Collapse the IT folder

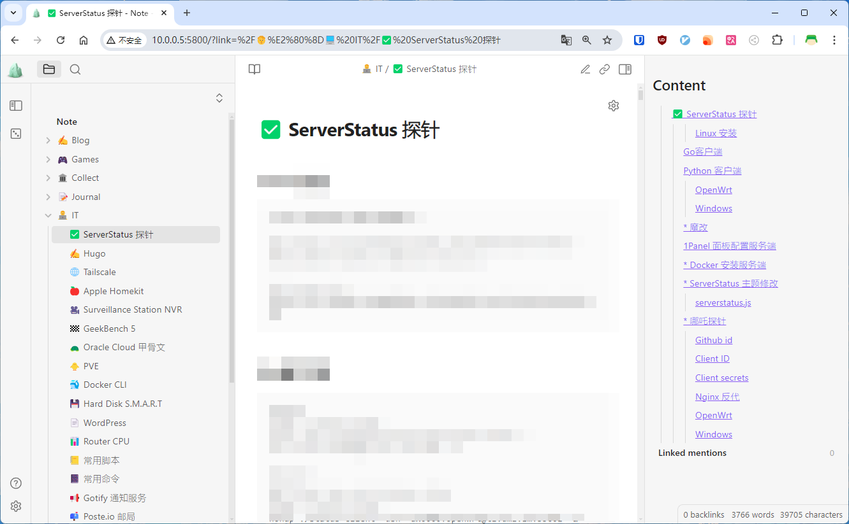[48, 215]
